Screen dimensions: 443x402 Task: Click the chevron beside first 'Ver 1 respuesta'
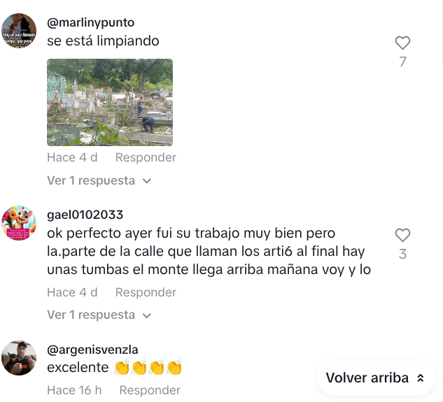147,181
